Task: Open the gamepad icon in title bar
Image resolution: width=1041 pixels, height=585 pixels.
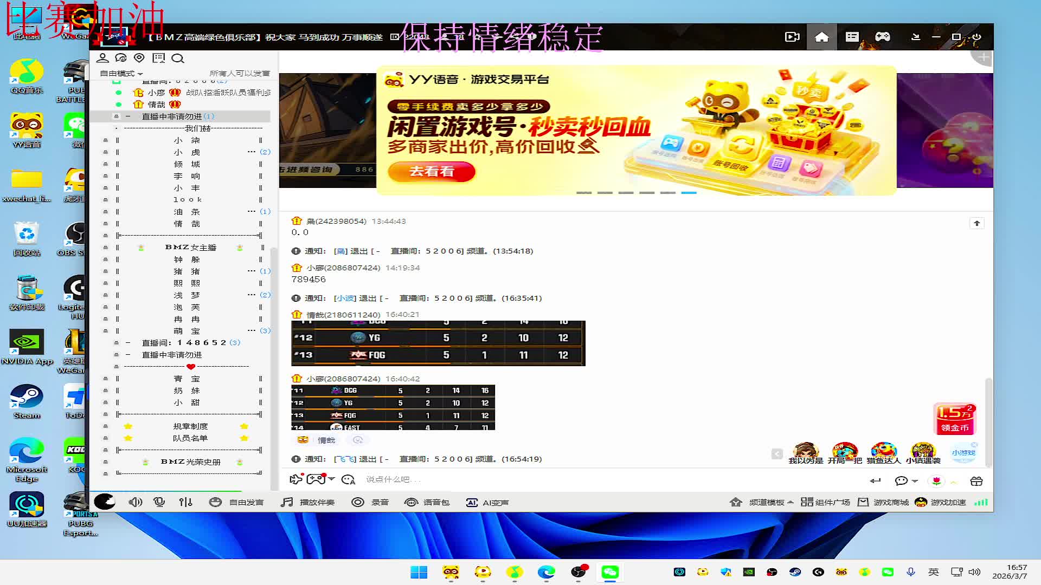Action: click(882, 37)
